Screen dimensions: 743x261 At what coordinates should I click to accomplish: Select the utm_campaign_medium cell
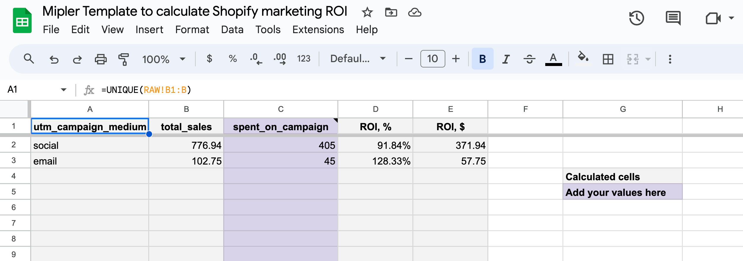[90, 126]
